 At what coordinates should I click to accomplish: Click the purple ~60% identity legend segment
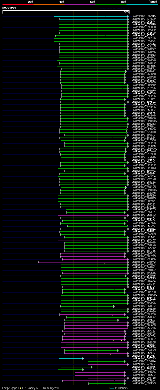pos(80,5)
